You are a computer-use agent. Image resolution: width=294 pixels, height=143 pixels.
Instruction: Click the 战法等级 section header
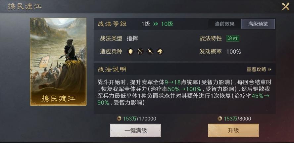click(x=112, y=24)
